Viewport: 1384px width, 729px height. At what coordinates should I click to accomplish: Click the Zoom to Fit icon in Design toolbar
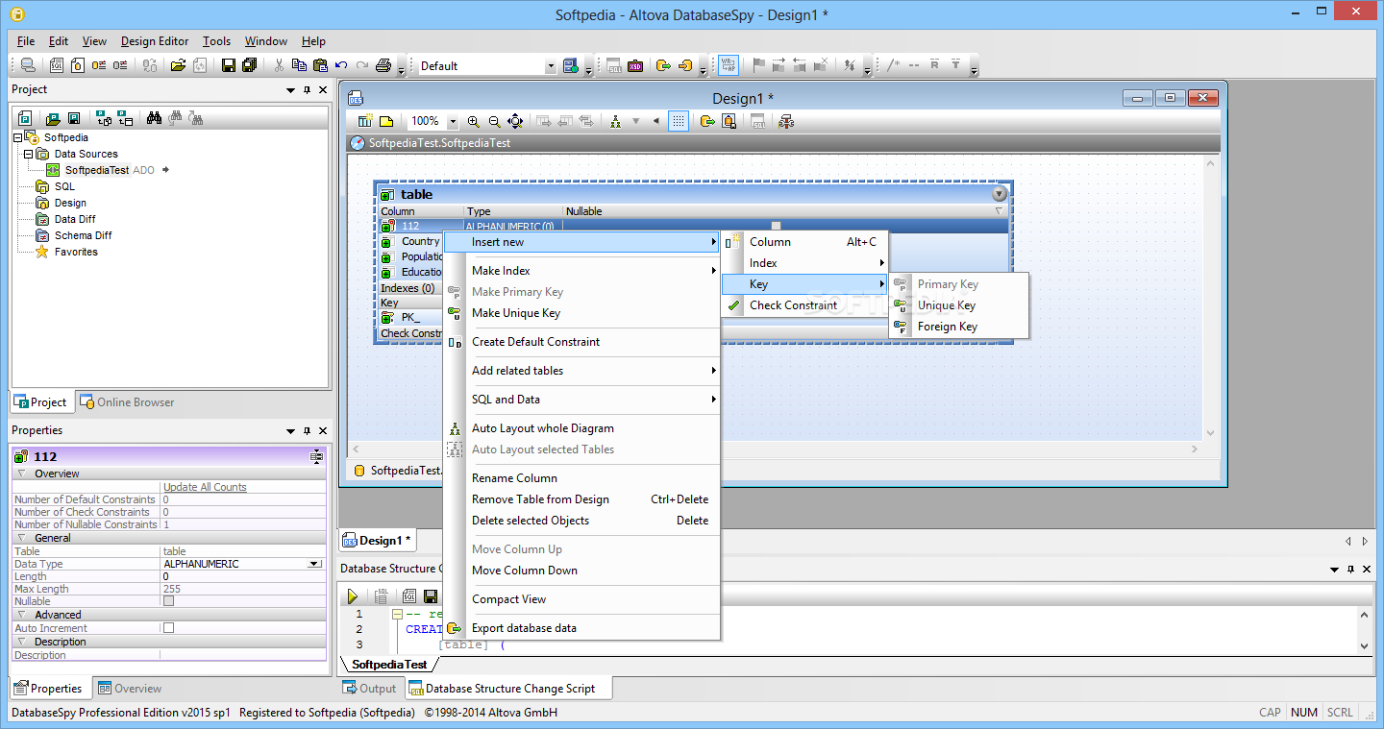(515, 121)
